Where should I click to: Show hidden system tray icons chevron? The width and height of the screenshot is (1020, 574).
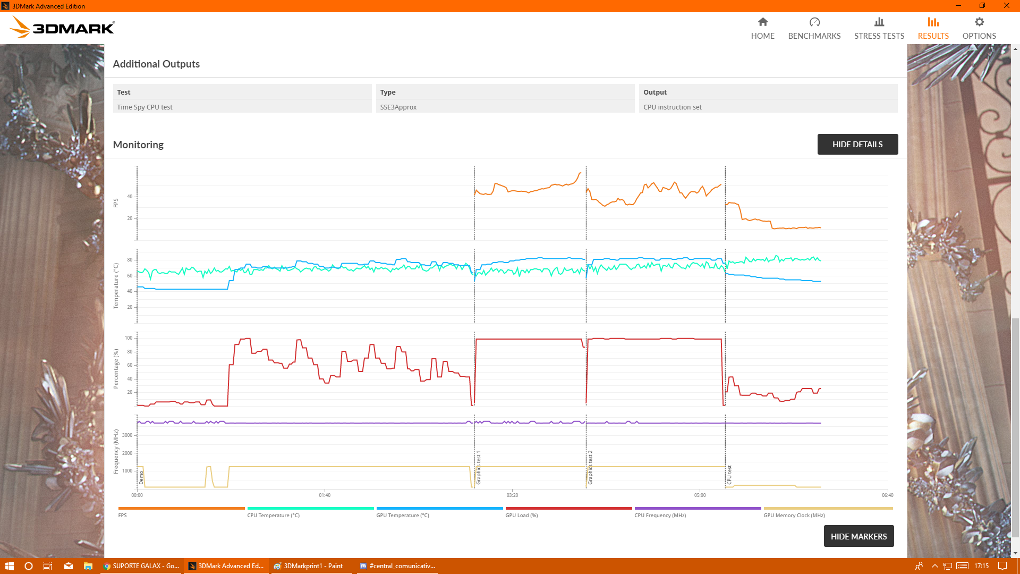pyautogui.click(x=934, y=566)
